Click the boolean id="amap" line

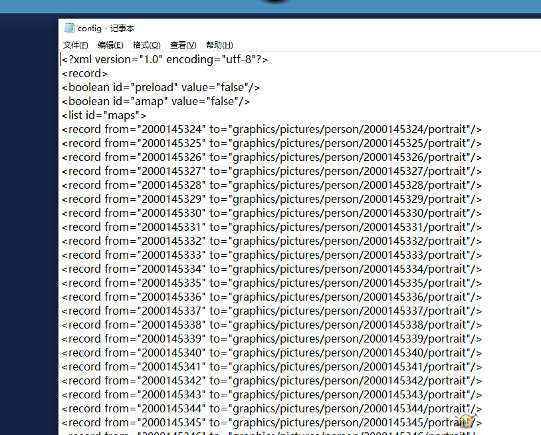point(156,102)
